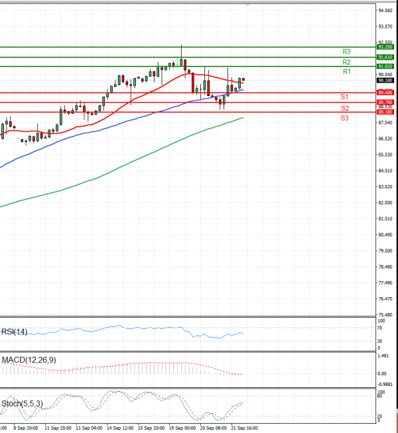The width and height of the screenshot is (398, 433).
Task: Click the 21 Sep 16:00 time label
Action: coord(244,428)
